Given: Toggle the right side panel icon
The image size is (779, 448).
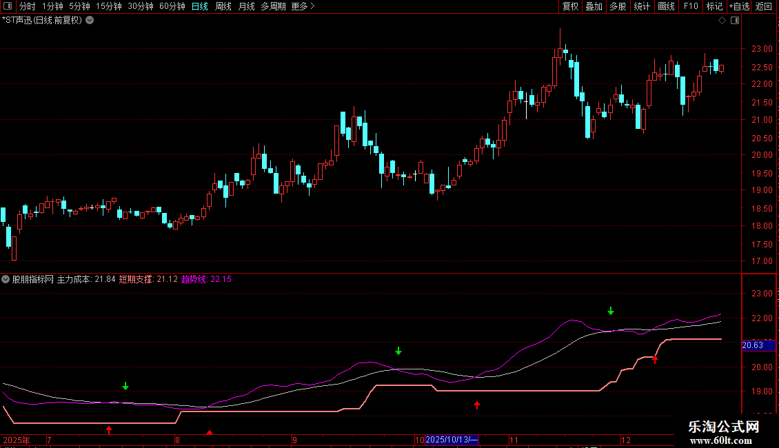Looking at the screenshot, I should pyautogui.click(x=735, y=21).
